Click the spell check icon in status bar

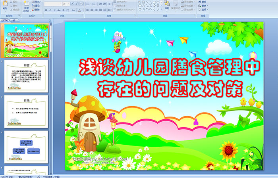pyautogui.click(x=39, y=177)
